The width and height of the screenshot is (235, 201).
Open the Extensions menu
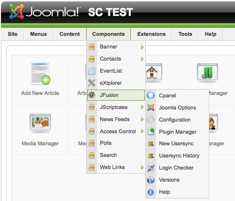click(152, 34)
